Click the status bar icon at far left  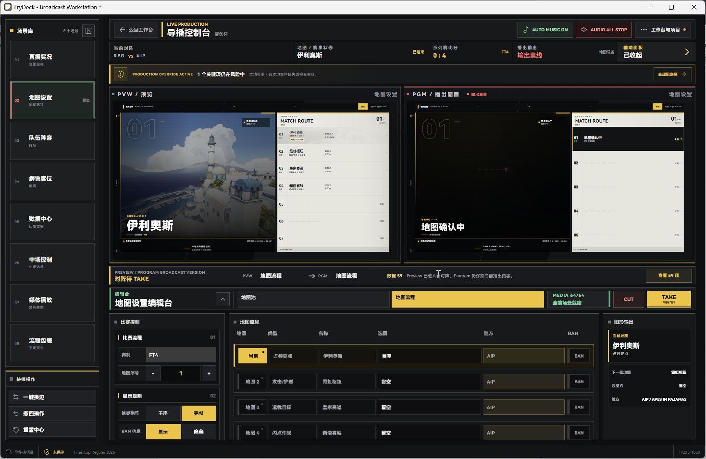9,452
